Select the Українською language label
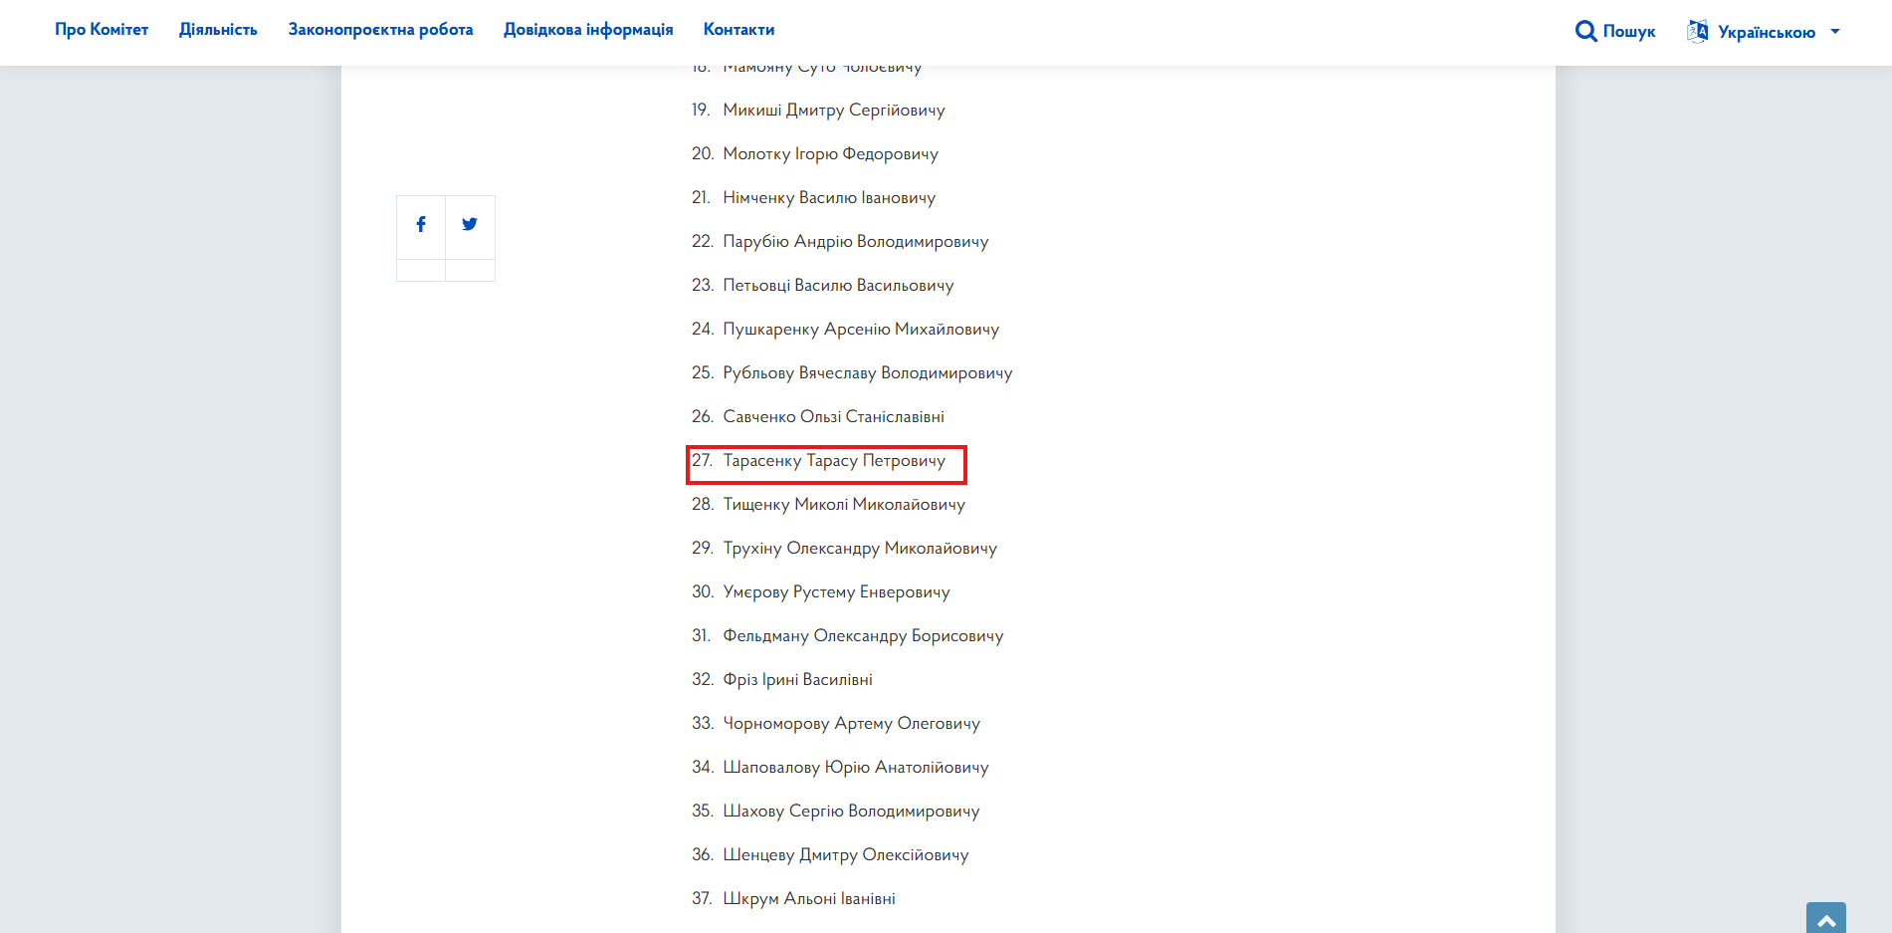Image resolution: width=1892 pixels, height=933 pixels. (x=1767, y=32)
